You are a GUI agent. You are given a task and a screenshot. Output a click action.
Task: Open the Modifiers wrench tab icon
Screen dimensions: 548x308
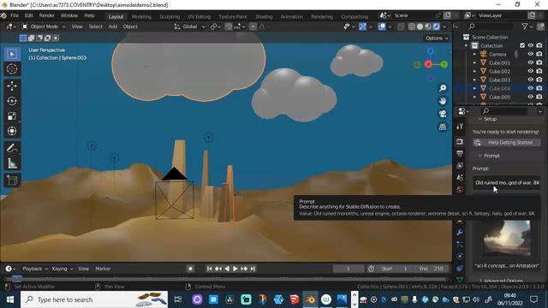(x=460, y=233)
